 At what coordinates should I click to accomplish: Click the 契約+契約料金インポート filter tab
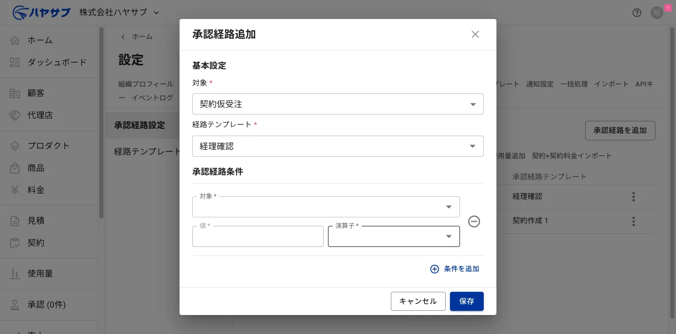[x=572, y=156]
